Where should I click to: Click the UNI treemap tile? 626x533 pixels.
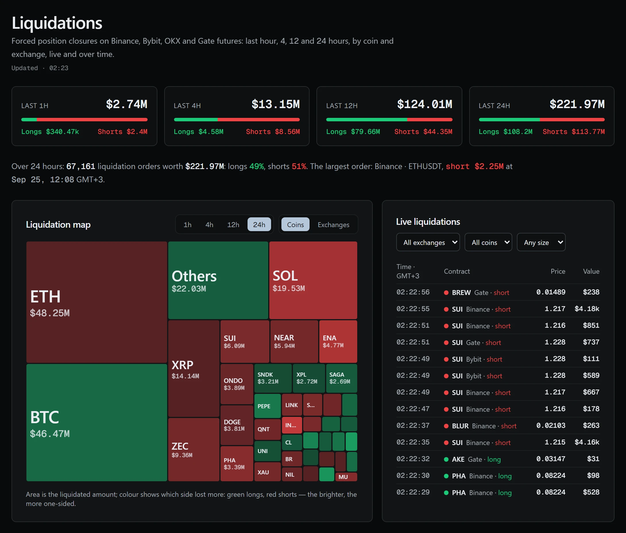(x=267, y=451)
